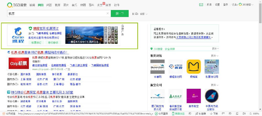The image size is (262, 116).
Task: Click the 360搜索 logo
Action: (x=17, y=5)
